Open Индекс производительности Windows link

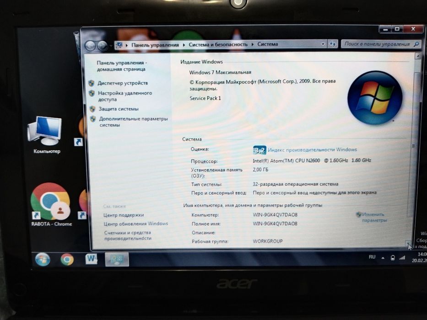(312, 149)
